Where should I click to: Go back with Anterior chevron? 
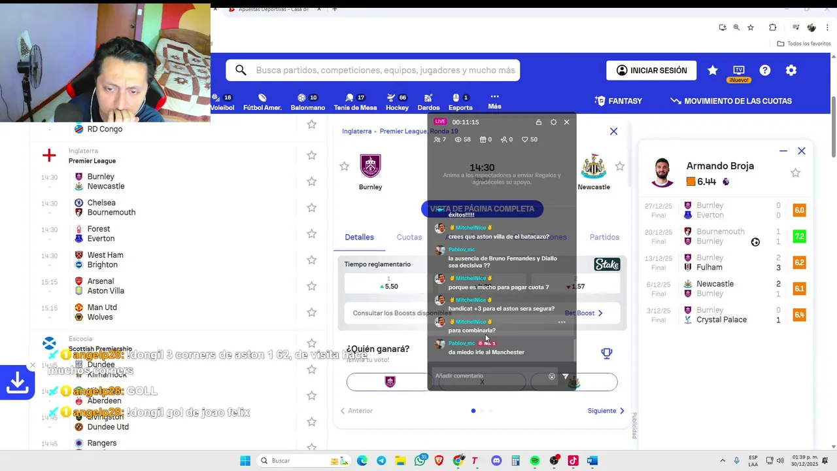(x=356, y=411)
